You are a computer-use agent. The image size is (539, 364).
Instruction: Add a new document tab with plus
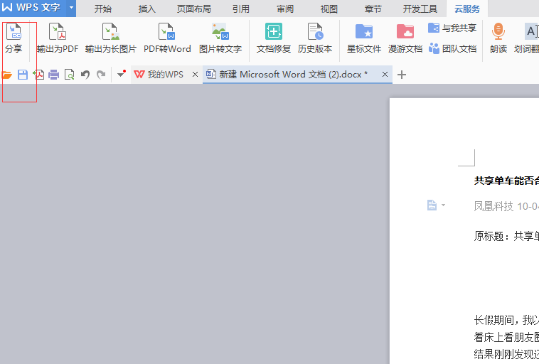402,75
